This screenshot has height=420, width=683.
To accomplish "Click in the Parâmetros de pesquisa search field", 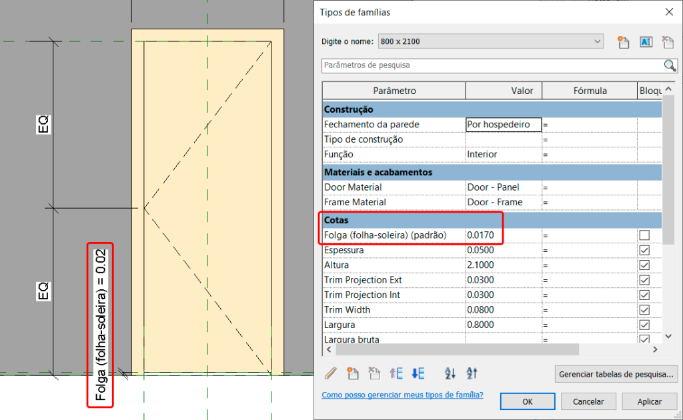I will click(492, 65).
